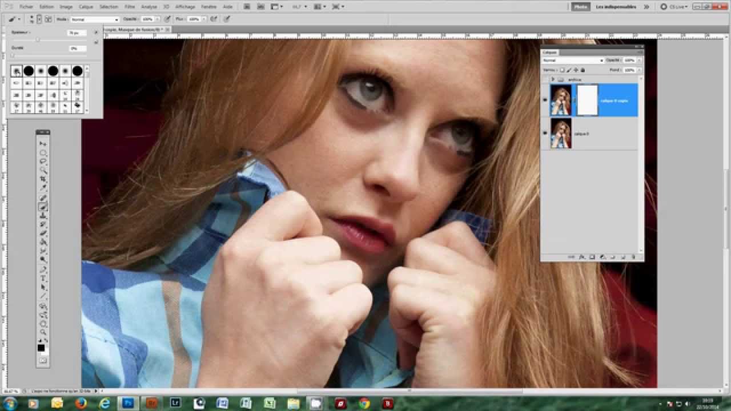Toggle the brush panel button in options bar

coord(48,19)
